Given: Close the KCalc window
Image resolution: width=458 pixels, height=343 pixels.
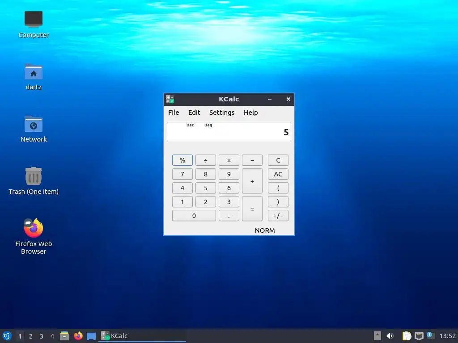Looking at the screenshot, I should coord(288,99).
